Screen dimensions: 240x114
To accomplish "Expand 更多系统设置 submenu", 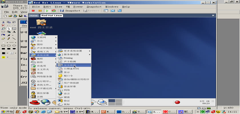I will 74,51.
